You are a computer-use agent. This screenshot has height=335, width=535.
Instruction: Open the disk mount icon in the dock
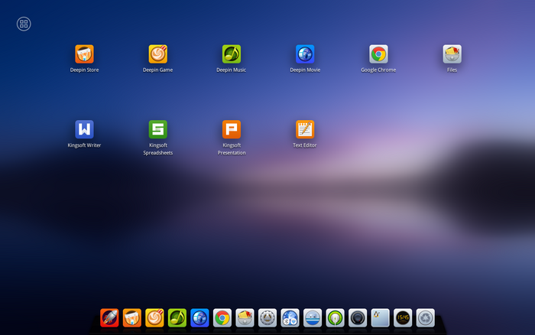(313, 318)
